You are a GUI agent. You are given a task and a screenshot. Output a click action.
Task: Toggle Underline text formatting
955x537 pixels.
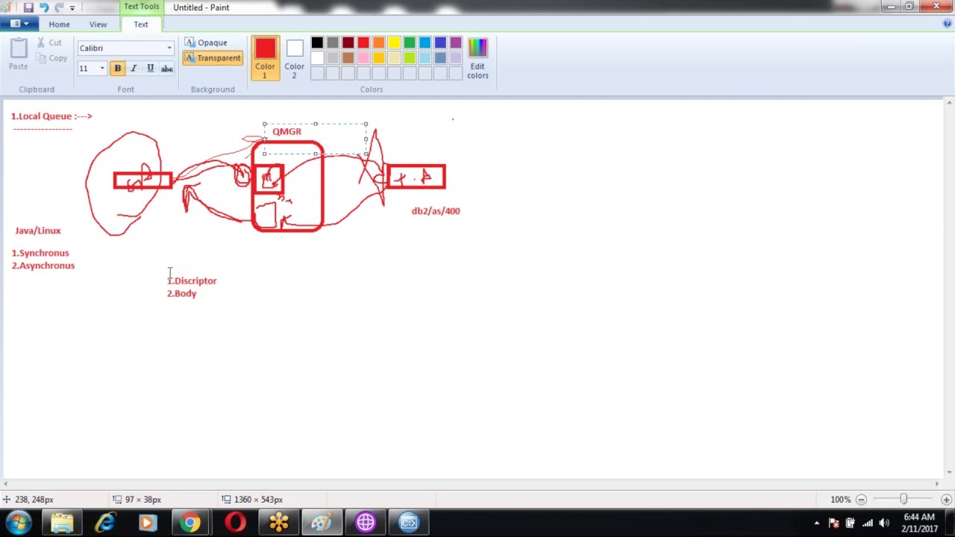point(150,69)
